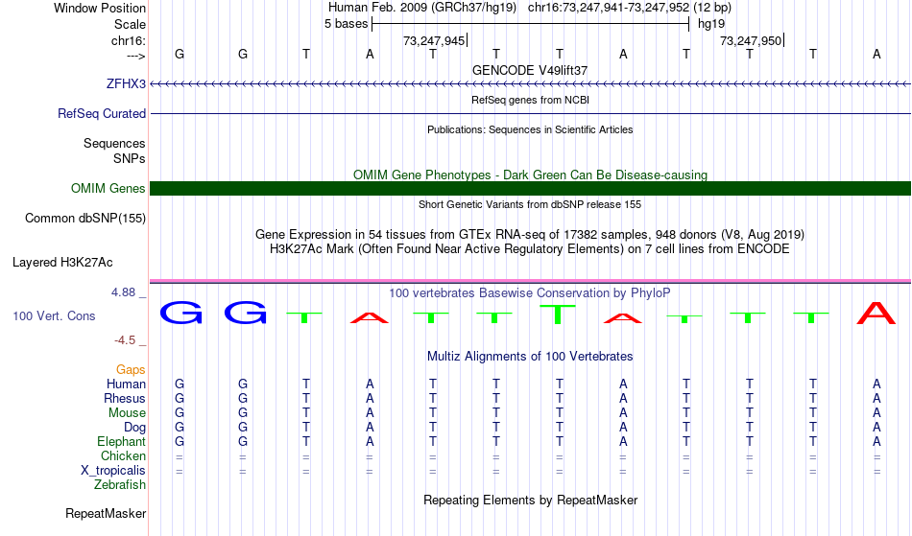
Task: Click the Common dbSNP(155) track label
Action: coord(84,219)
